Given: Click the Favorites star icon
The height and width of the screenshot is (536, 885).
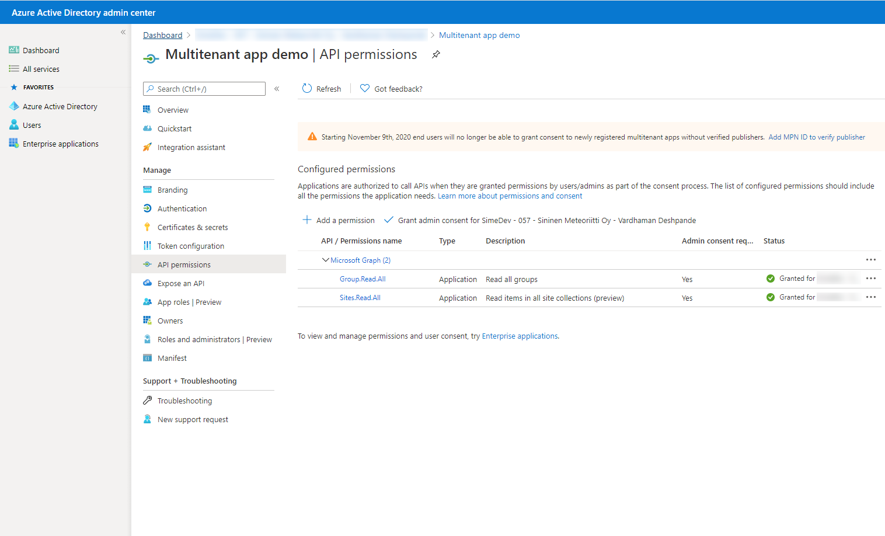Looking at the screenshot, I should click(x=14, y=87).
